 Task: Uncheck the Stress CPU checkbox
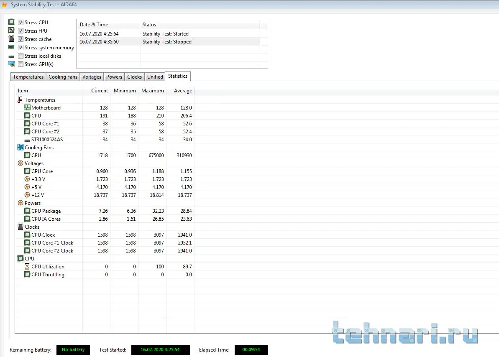point(20,23)
